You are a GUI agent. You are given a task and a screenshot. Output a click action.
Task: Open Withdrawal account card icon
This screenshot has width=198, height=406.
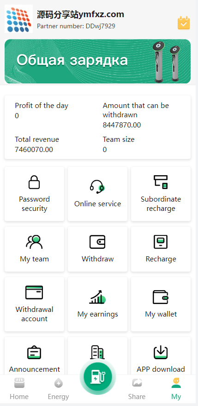[x=34, y=292]
